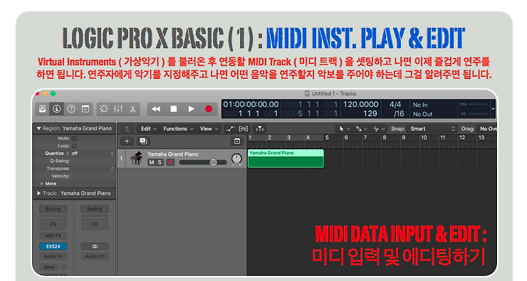Viewport: 527px width, 281px height.
Task: Click the track pan knob
Action: coord(236,159)
